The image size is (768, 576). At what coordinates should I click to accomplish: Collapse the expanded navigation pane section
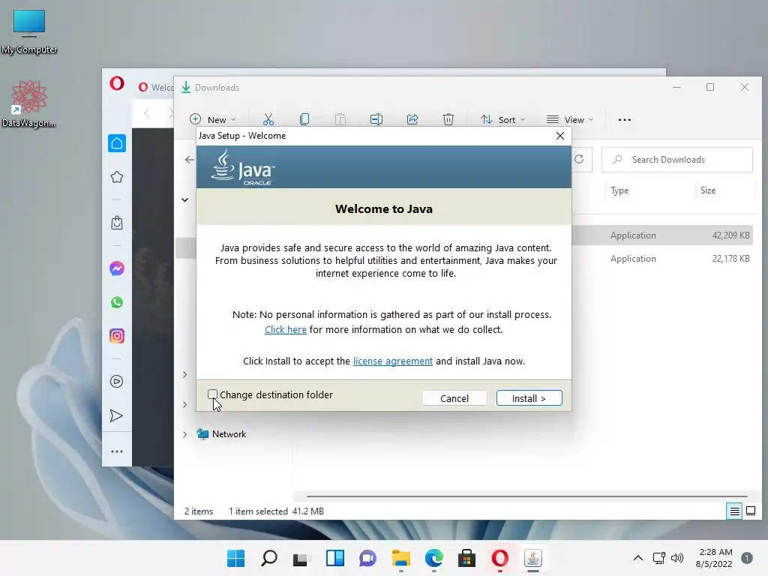click(x=184, y=199)
